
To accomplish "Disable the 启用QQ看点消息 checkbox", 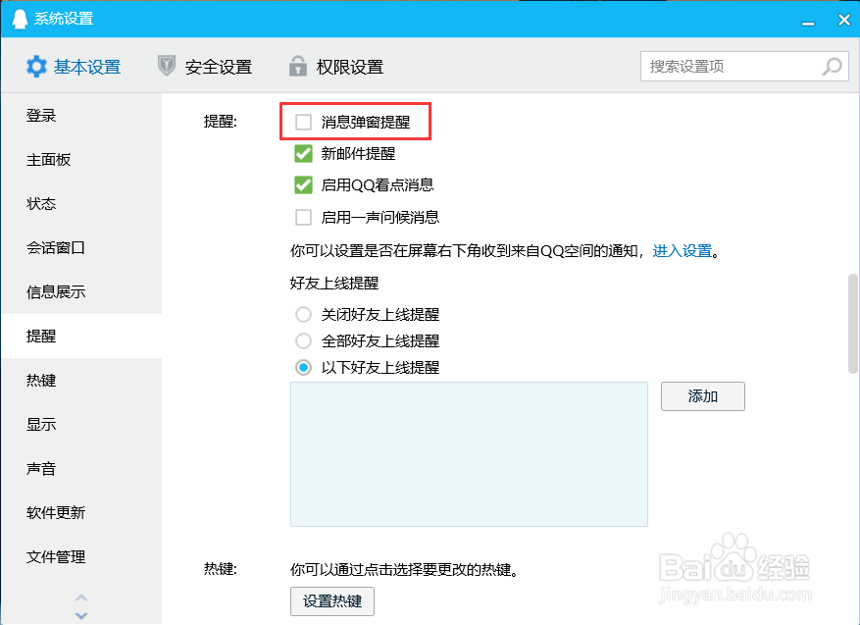I will tap(303, 185).
